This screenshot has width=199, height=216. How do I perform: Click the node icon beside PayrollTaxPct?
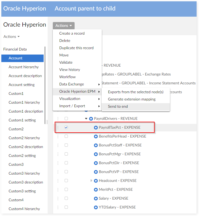coord(96,127)
